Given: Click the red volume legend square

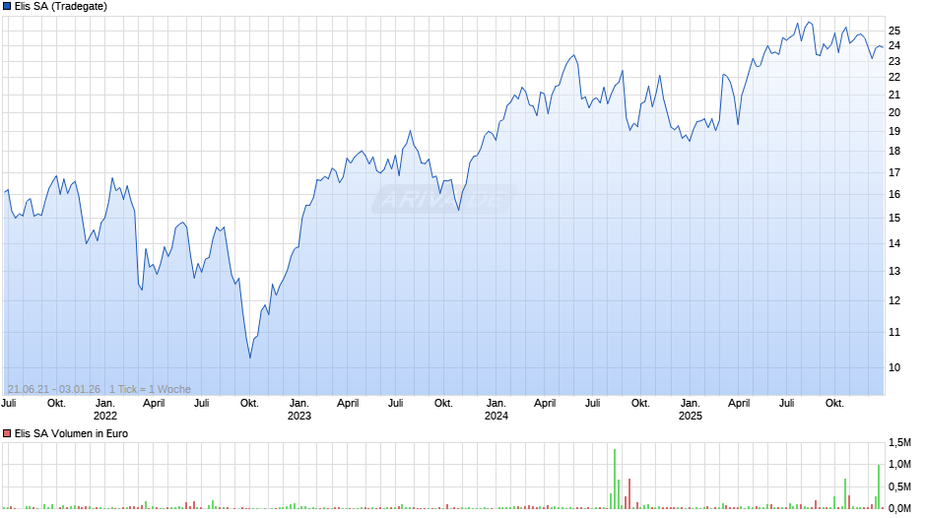Looking at the screenshot, I should click(7, 433).
